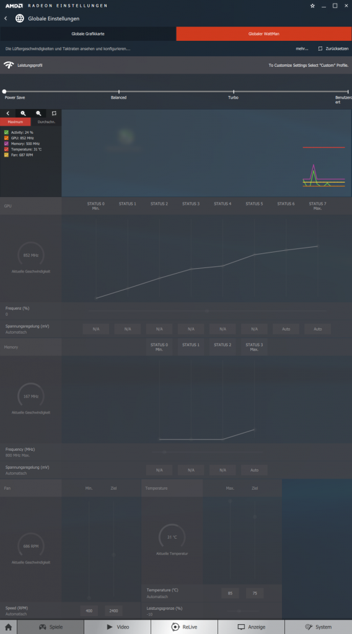Click Memory status 3 Auto voltage field

pyautogui.click(x=254, y=470)
